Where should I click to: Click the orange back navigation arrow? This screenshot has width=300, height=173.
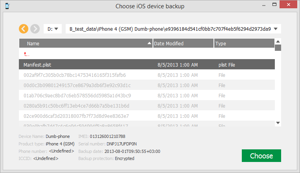click(x=24, y=29)
